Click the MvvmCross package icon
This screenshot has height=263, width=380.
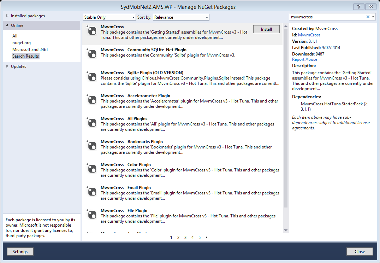(92, 31)
